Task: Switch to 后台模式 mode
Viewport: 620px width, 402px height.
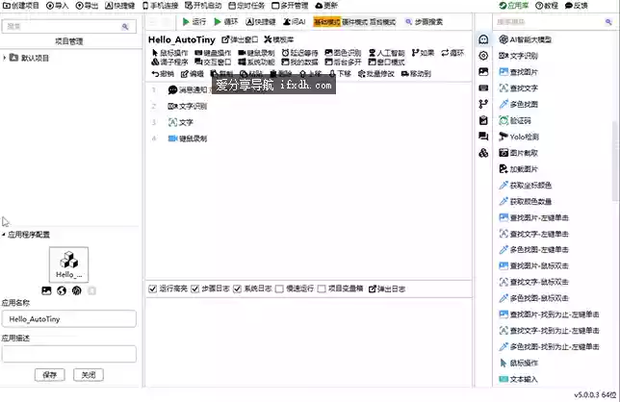Action: tap(382, 22)
